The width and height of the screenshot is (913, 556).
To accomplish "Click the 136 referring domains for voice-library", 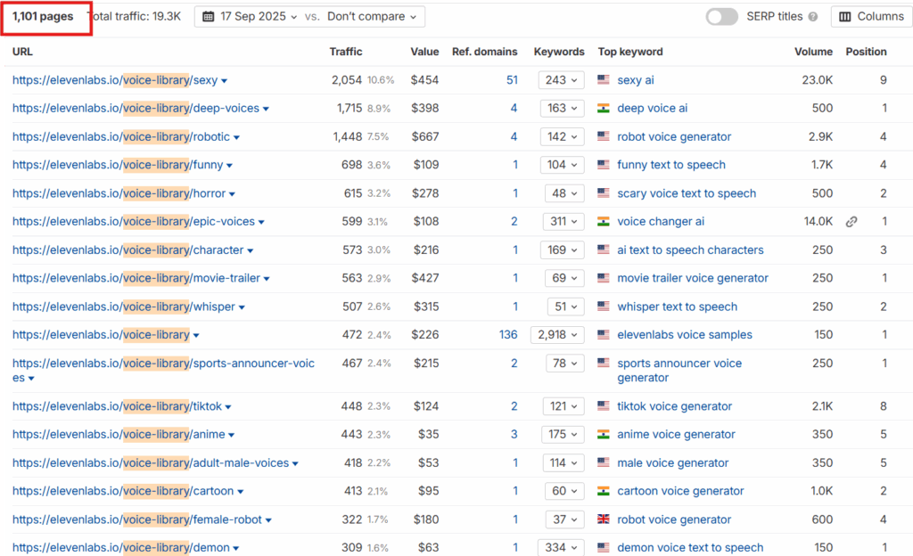I will click(508, 335).
